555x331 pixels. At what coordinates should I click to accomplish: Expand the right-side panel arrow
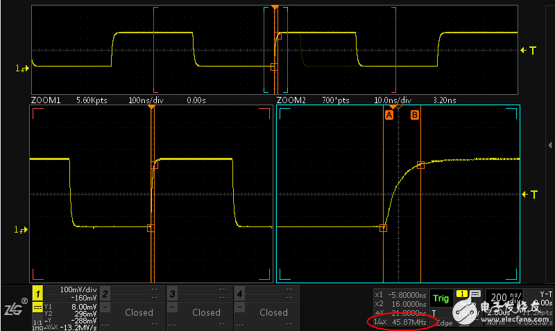coord(550,145)
